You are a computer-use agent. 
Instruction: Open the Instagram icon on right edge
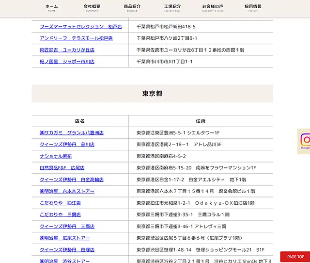pos(305,141)
